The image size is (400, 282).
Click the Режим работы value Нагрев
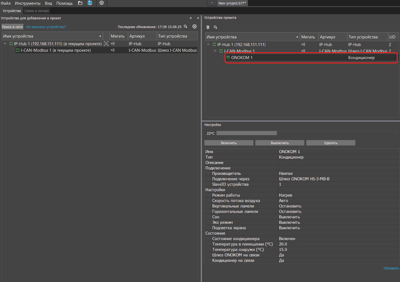[x=285, y=195]
